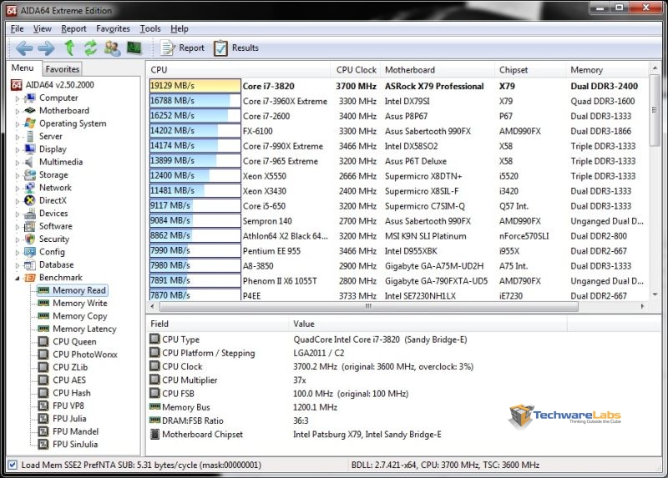Go back with the blue left arrow

[24, 48]
